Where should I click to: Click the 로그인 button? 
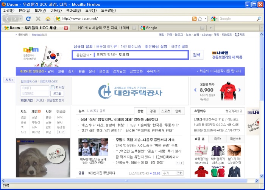(x=57, y=93)
